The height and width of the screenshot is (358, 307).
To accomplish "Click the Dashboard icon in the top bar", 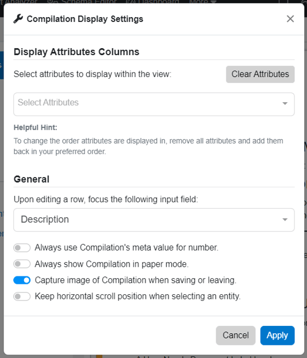I will pyautogui.click(x=130, y=2).
